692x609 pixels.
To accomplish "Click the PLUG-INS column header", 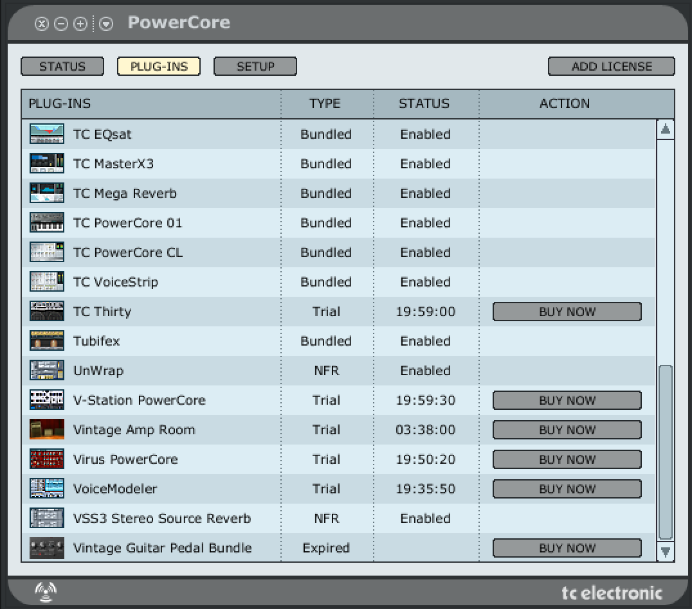I will coord(150,103).
